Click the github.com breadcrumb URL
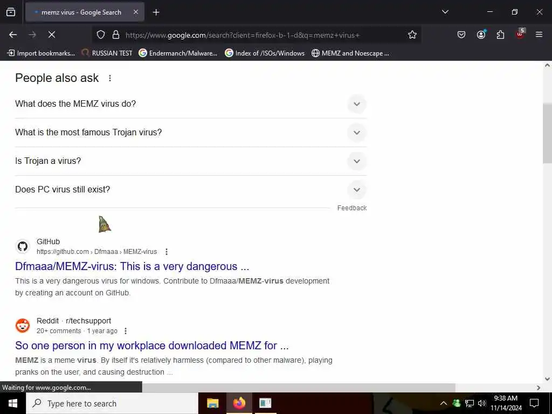552x414 pixels. pos(97,252)
